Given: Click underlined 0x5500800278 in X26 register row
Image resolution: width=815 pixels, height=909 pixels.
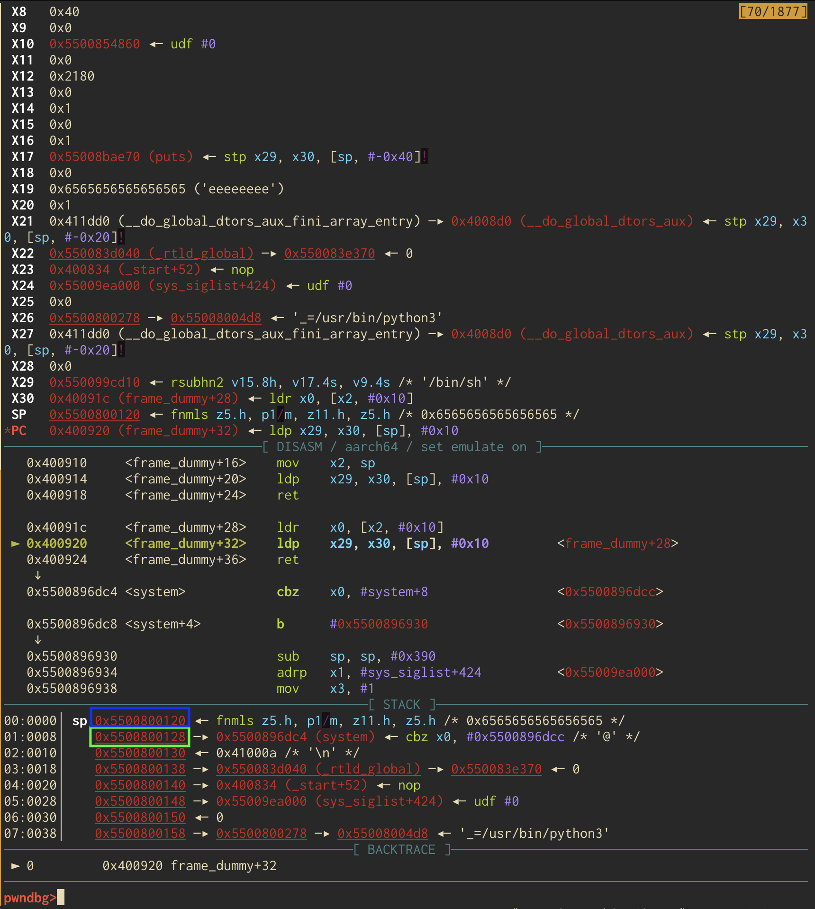Looking at the screenshot, I should (94, 318).
